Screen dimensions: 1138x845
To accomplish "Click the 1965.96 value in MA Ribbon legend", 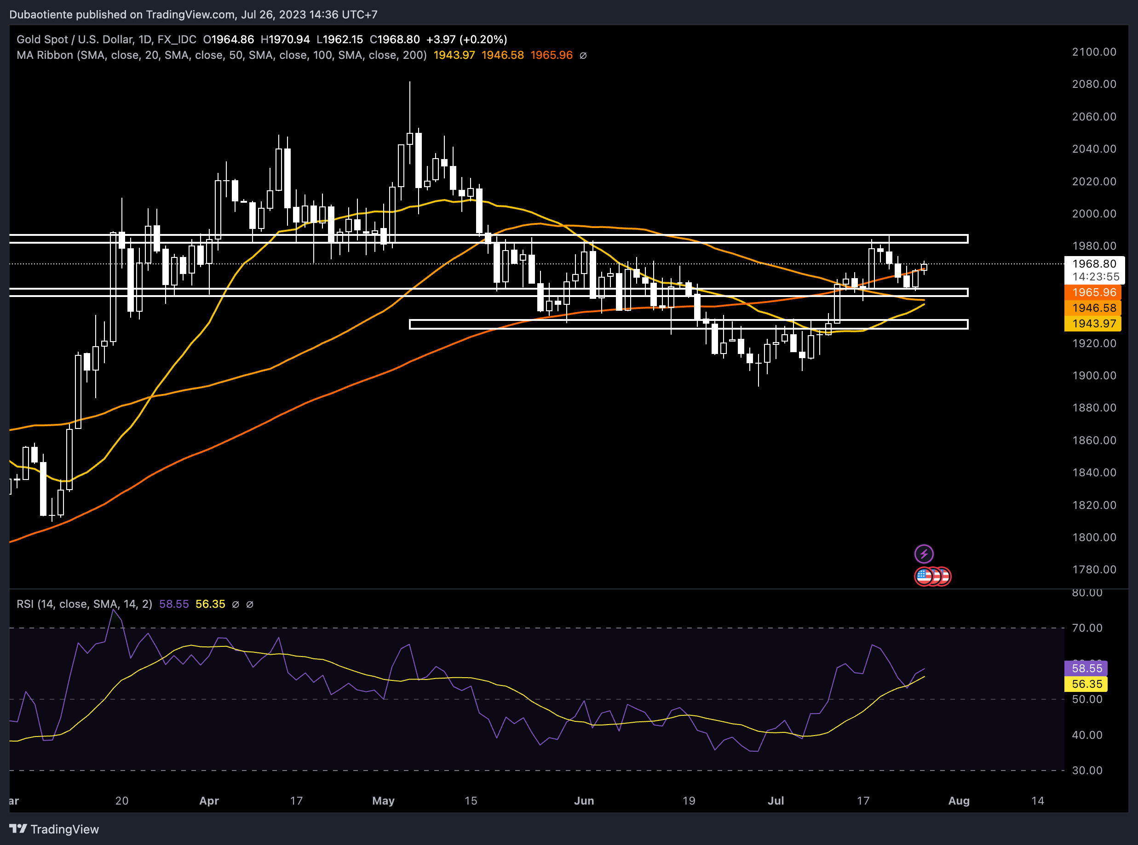I will tap(552, 55).
